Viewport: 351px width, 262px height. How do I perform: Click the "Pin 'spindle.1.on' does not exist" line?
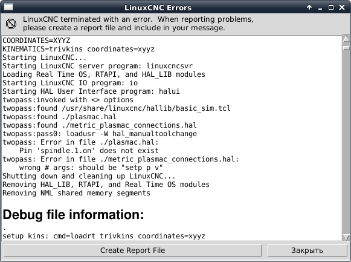[x=89, y=151]
